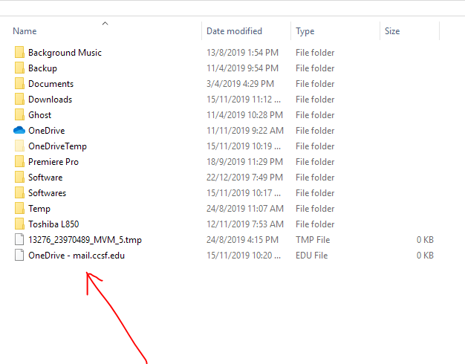The image size is (465, 364).
Task: Click the date 11/4/2019 9:54 PM
Action: tap(243, 68)
